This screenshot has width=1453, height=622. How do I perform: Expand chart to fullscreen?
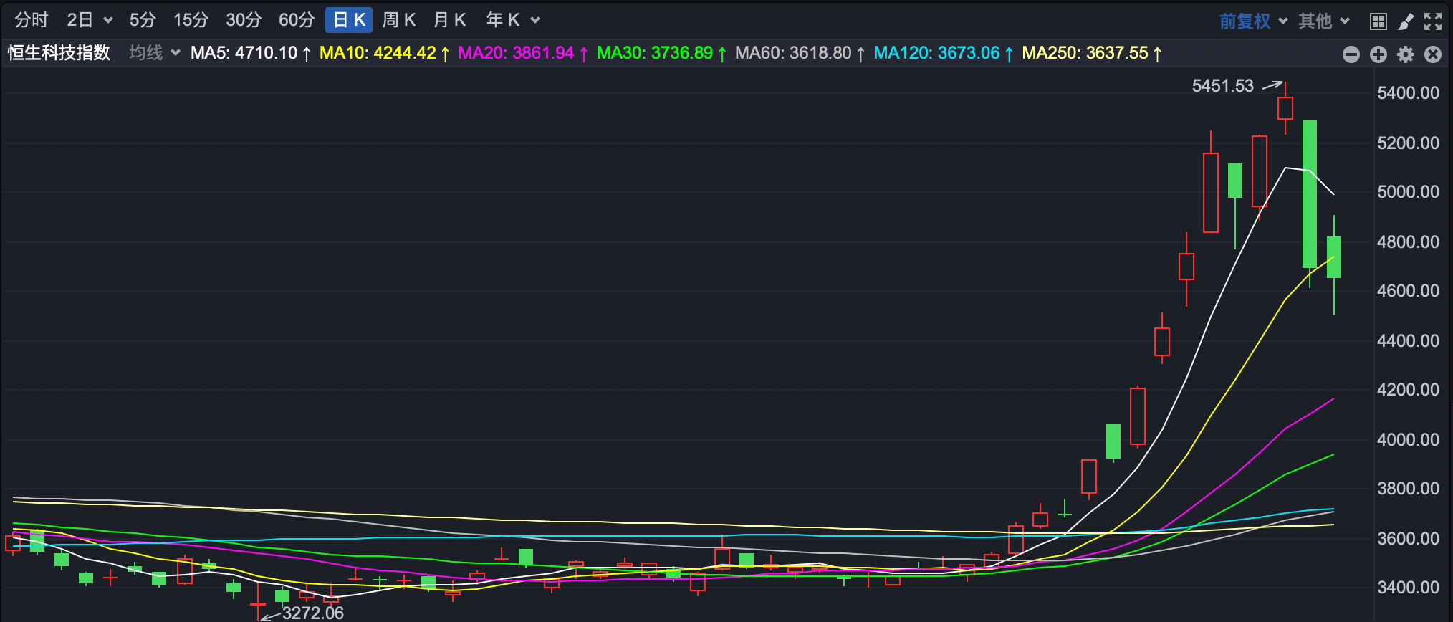1433,21
